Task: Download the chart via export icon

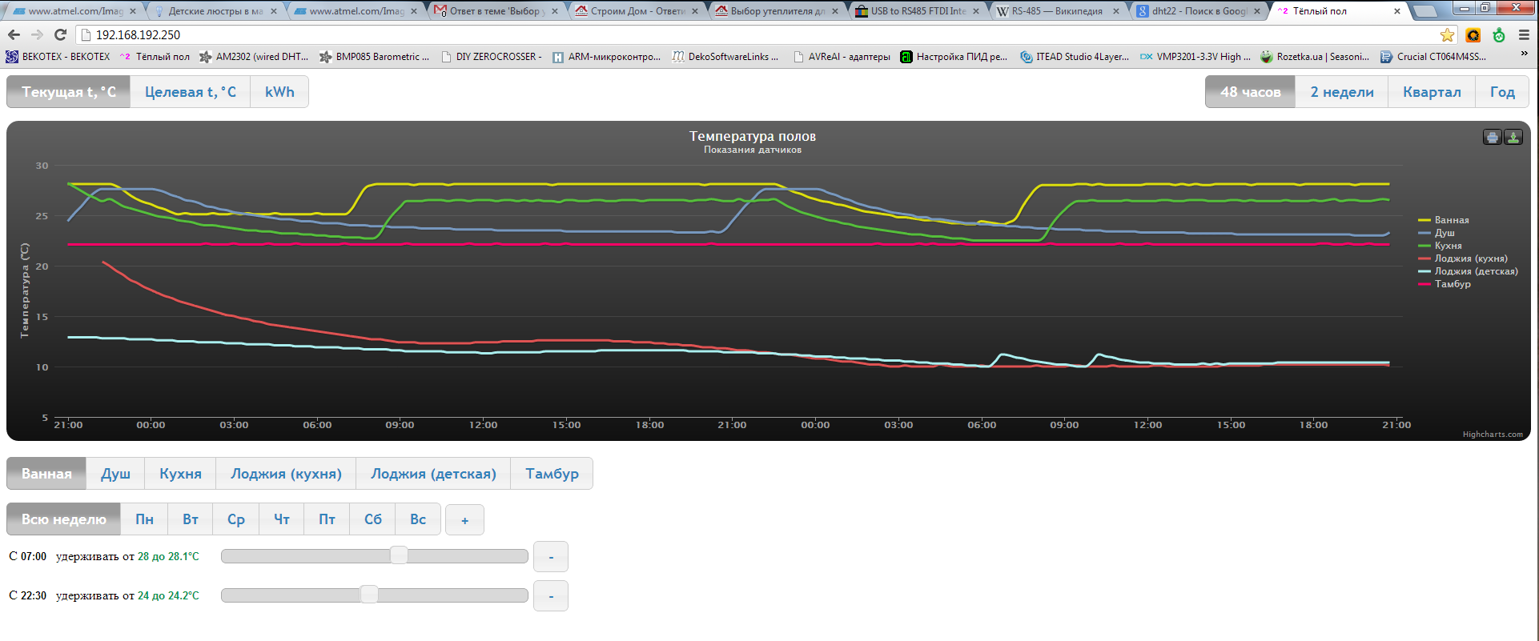Action: click(1513, 138)
